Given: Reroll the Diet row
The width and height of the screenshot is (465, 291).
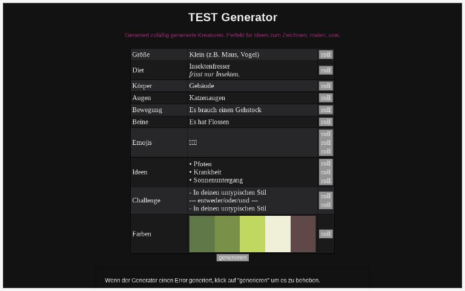Looking at the screenshot, I should tap(326, 70).
